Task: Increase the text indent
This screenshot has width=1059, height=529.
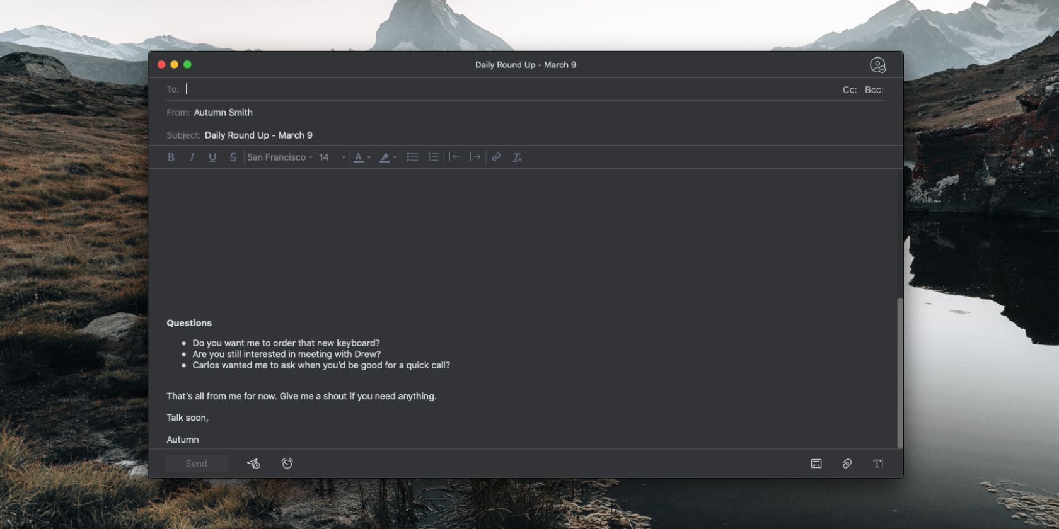Action: (x=475, y=157)
